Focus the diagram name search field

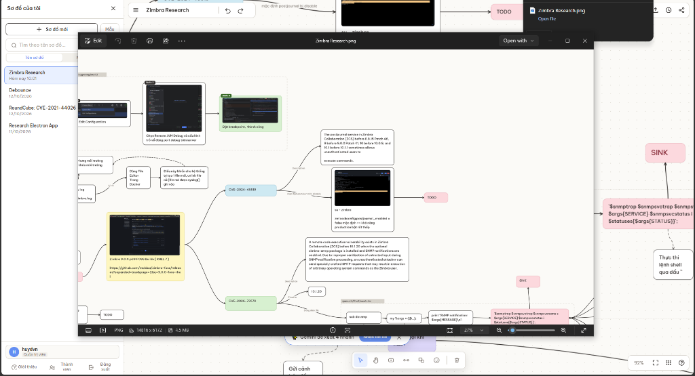42,45
